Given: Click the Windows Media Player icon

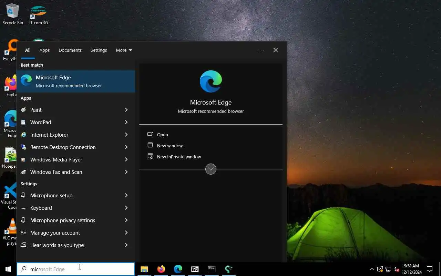Looking at the screenshot, I should coord(23,159).
